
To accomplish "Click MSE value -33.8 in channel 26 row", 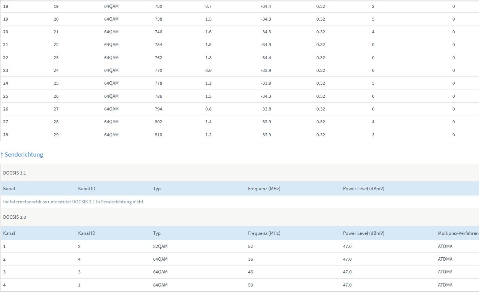I will click(266, 109).
